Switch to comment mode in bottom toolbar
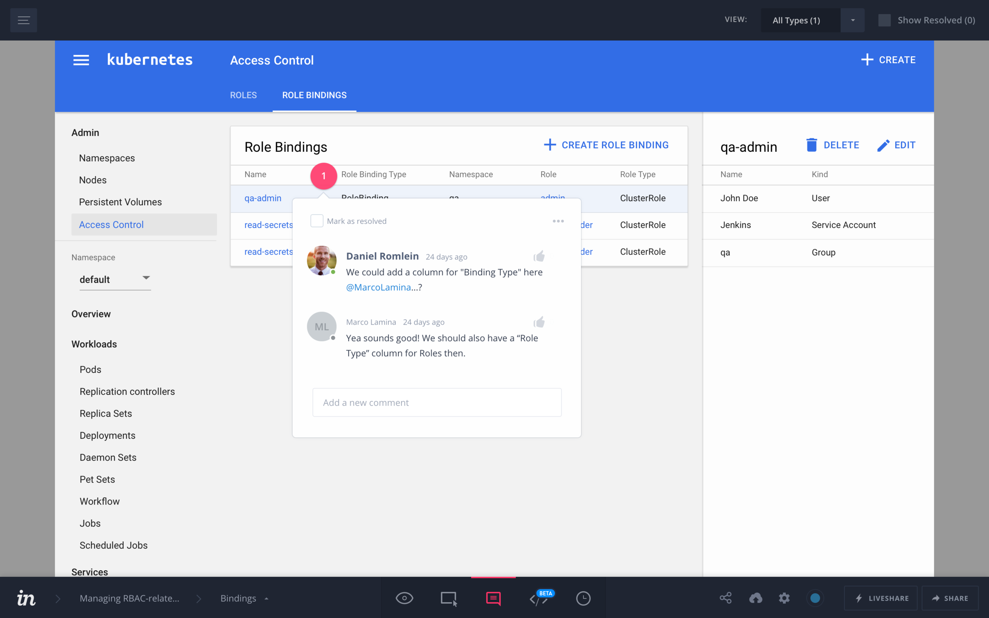The width and height of the screenshot is (989, 618). (493, 597)
